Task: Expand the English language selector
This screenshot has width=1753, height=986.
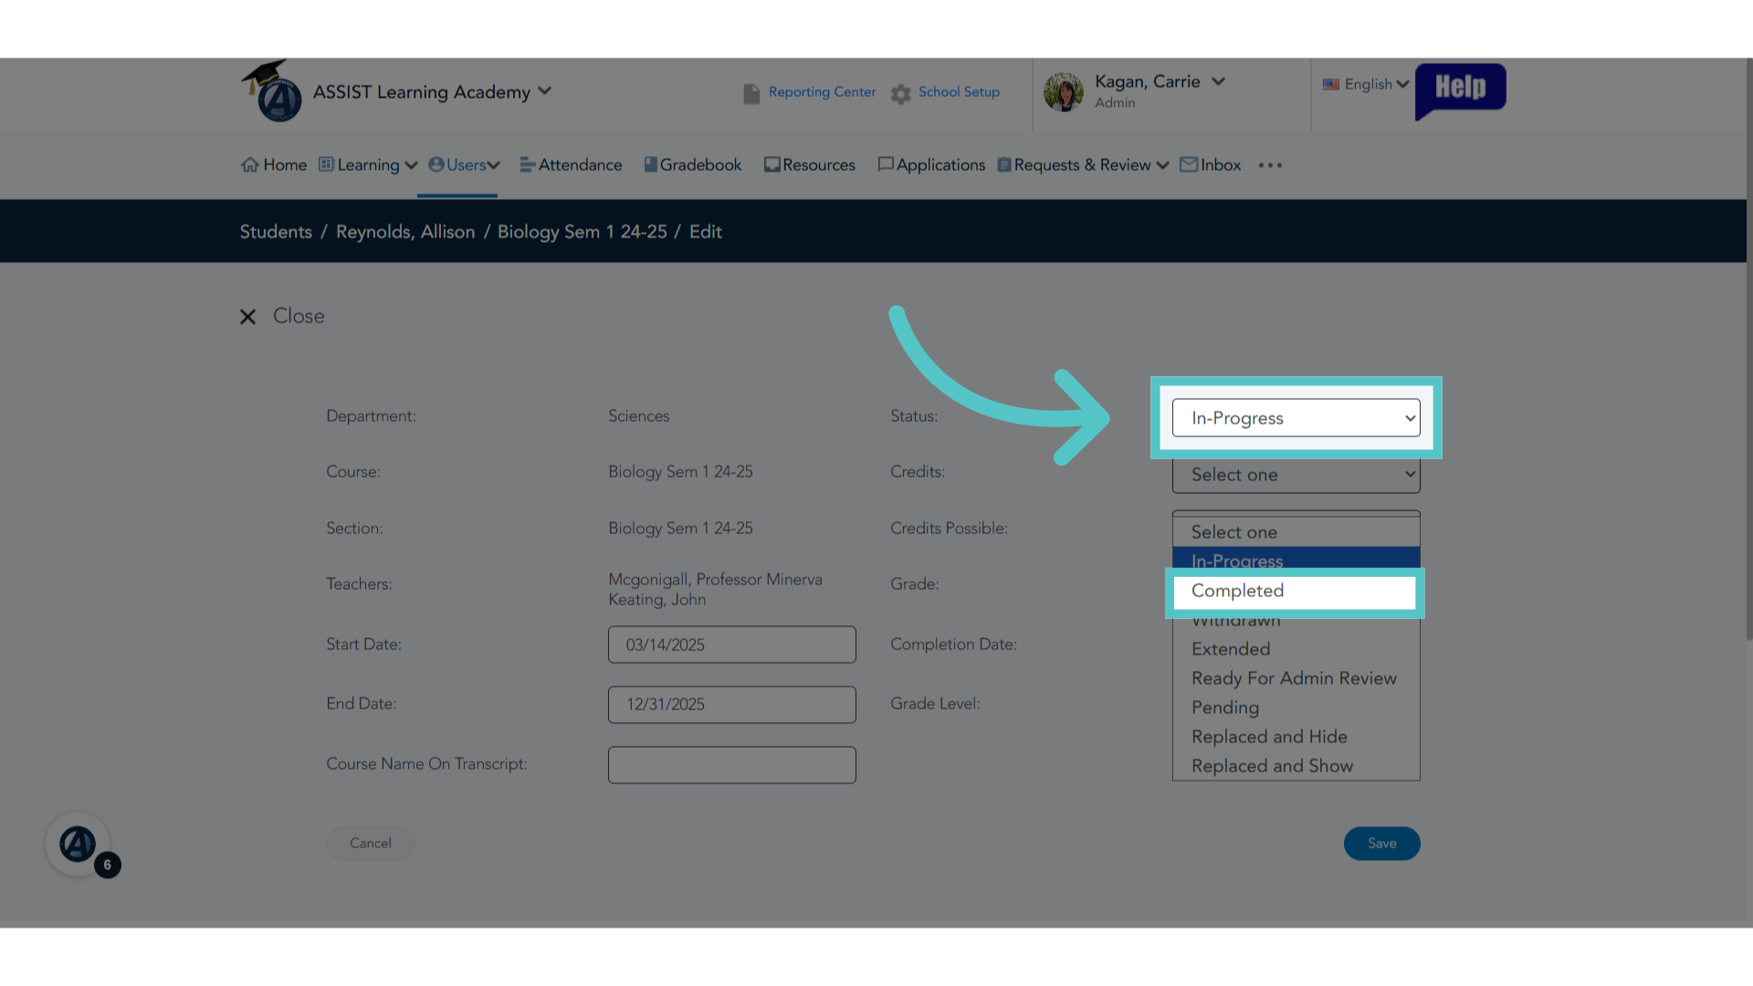Action: click(x=1366, y=84)
